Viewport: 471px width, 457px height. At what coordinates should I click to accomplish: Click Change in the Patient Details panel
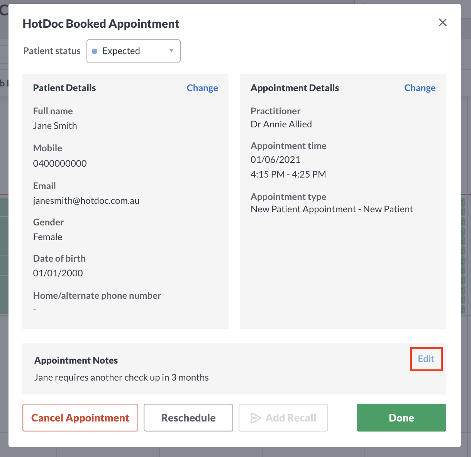pyautogui.click(x=202, y=88)
